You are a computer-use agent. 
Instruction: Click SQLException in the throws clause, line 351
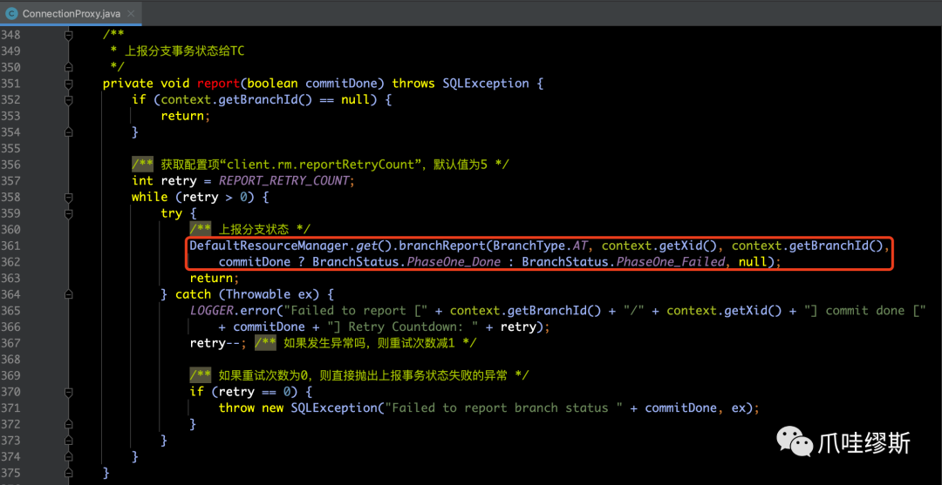click(486, 84)
